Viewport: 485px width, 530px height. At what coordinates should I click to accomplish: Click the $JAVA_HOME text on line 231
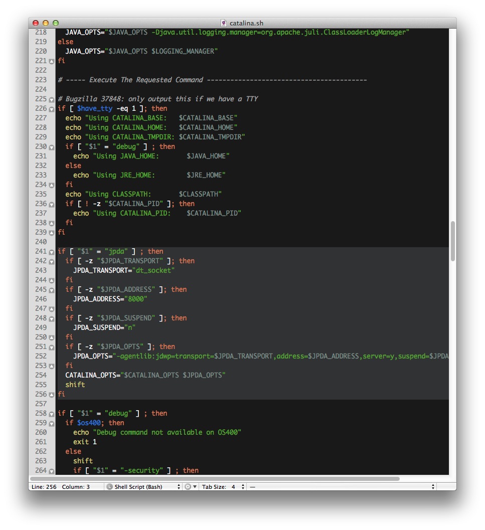point(206,156)
